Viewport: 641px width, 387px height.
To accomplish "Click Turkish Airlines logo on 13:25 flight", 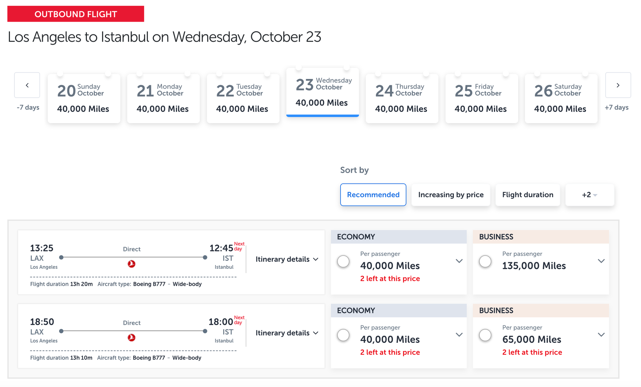I will (132, 264).
